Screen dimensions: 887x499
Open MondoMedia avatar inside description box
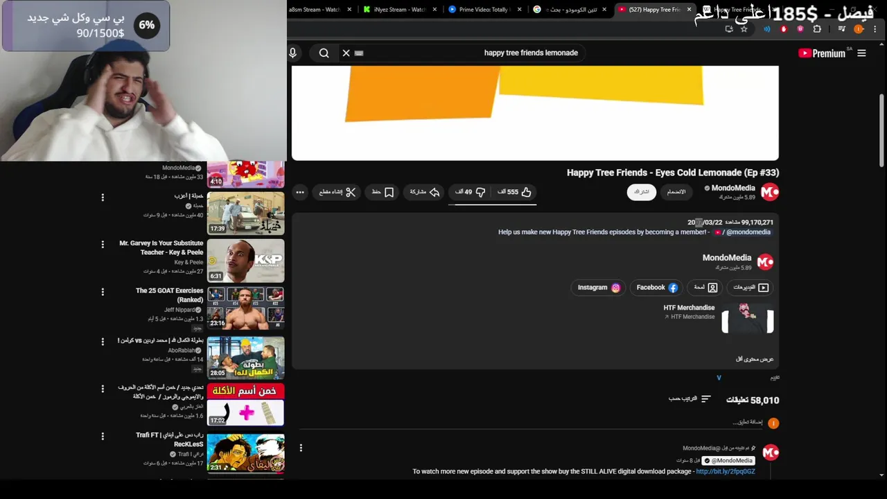click(x=765, y=262)
